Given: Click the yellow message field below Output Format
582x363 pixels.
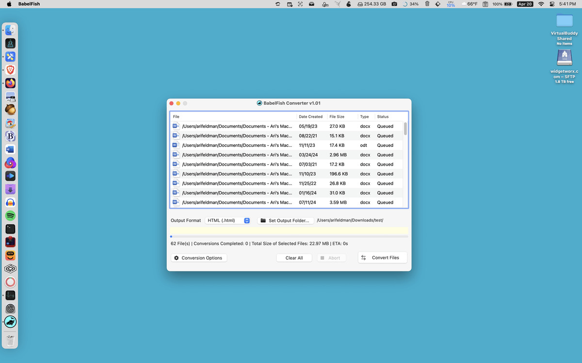Looking at the screenshot, I should (289, 231).
